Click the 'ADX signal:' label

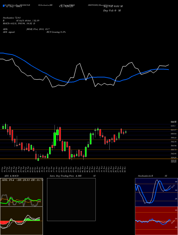9,32
